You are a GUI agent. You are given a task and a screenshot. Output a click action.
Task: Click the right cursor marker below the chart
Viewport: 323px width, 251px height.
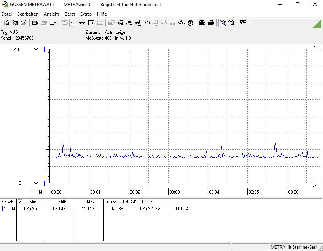315,185
